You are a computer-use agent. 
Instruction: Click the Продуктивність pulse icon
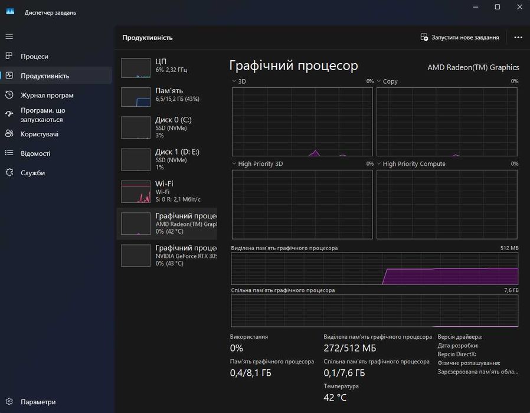(x=9, y=76)
